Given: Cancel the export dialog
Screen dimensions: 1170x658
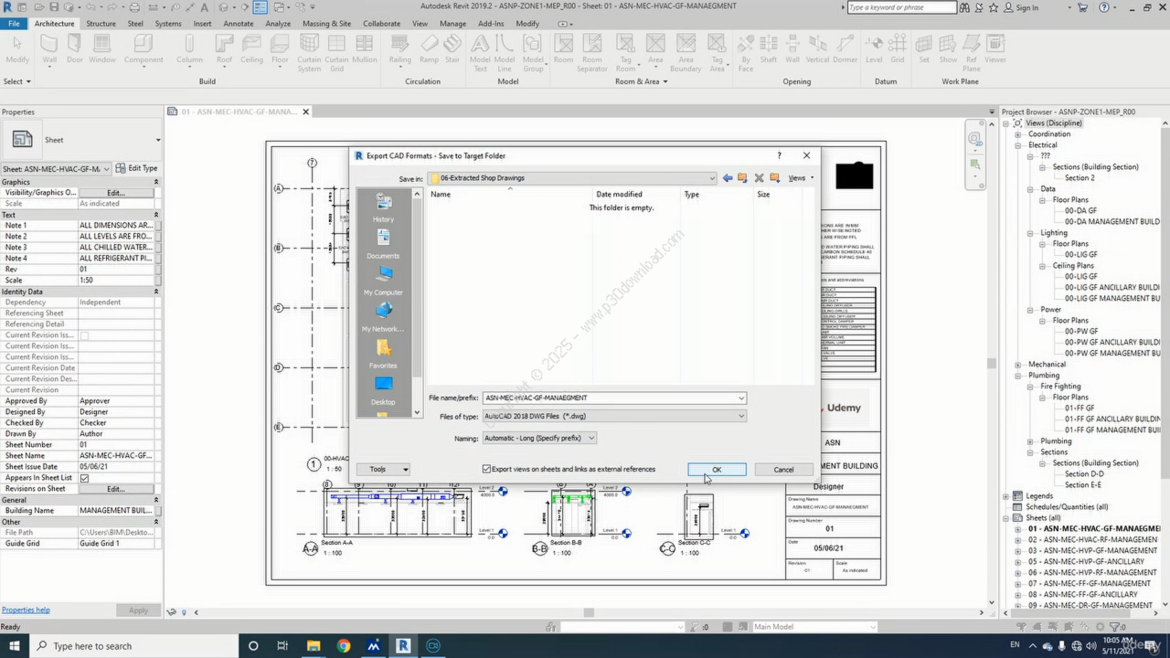Looking at the screenshot, I should (783, 470).
